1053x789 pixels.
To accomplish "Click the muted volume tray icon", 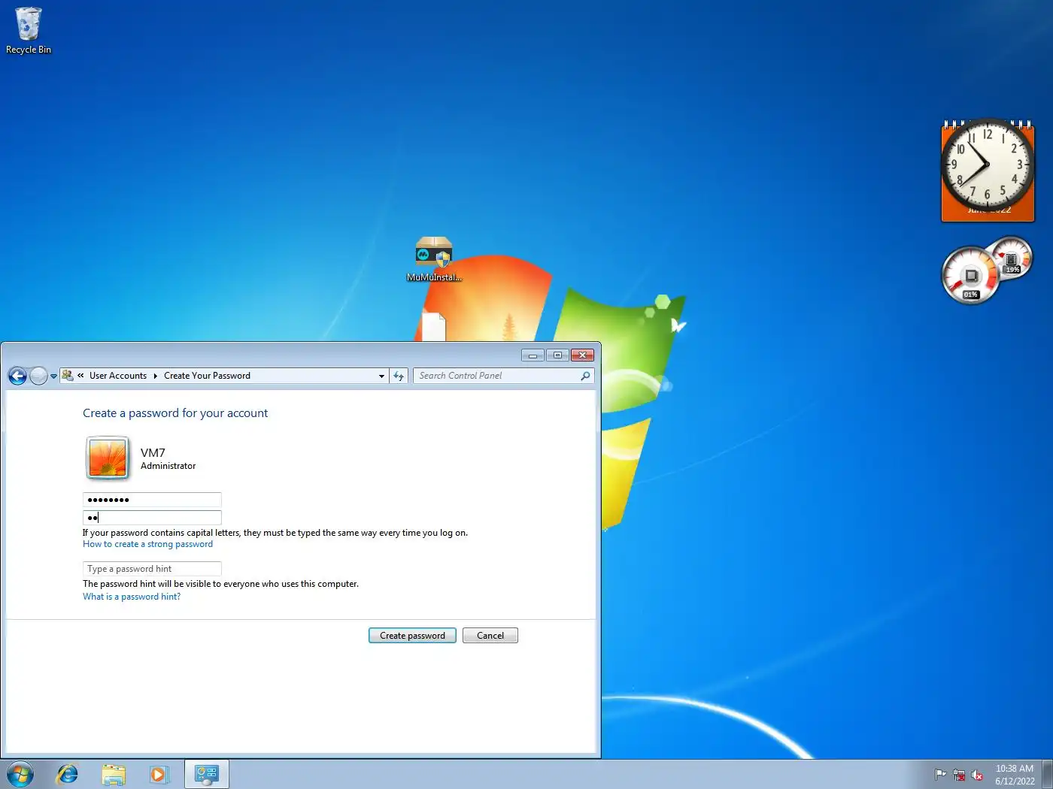I will pyautogui.click(x=977, y=775).
